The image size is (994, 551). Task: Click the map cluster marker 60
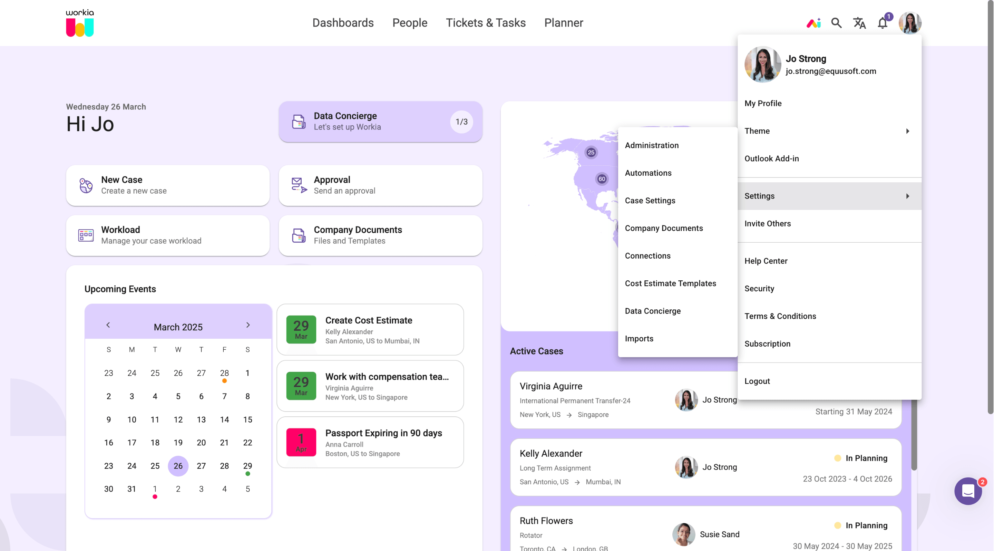point(602,179)
